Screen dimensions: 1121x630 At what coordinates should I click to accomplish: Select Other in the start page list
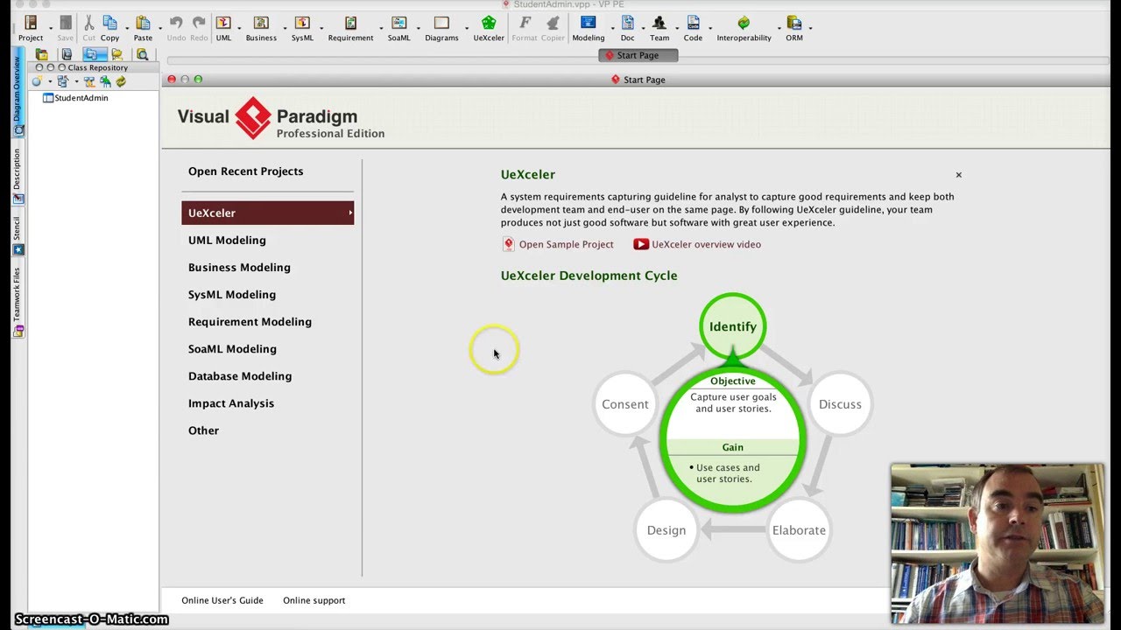pos(203,430)
